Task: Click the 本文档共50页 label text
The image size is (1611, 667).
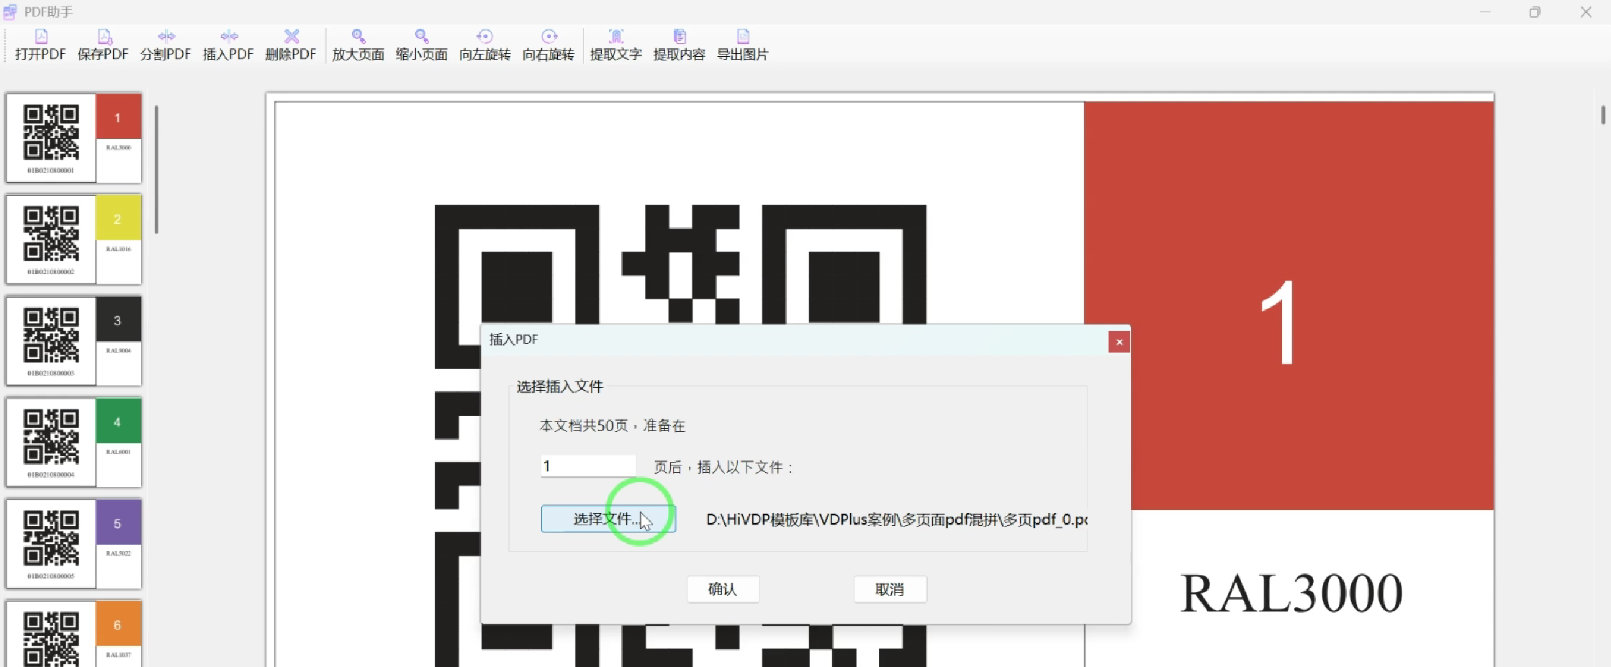Action: coord(613,426)
